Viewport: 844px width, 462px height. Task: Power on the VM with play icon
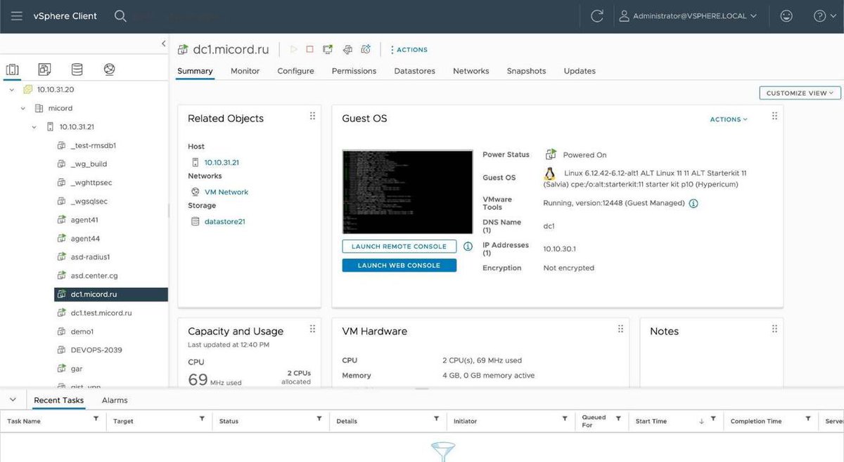click(293, 49)
